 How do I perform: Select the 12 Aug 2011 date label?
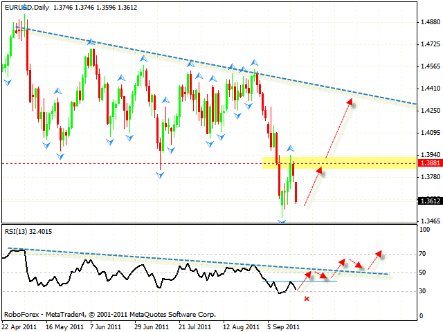coord(242,326)
